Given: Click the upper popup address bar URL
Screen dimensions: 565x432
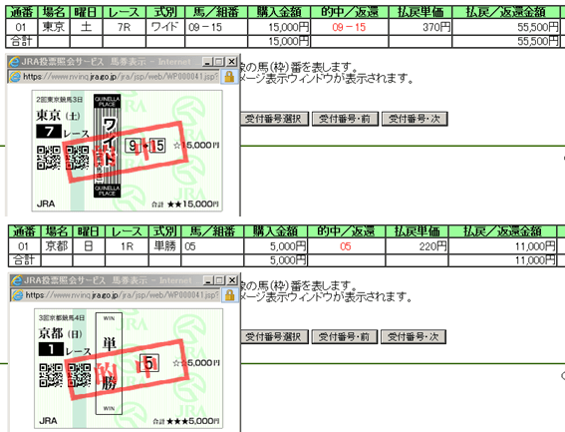Looking at the screenshot, I should pyautogui.click(x=121, y=77).
